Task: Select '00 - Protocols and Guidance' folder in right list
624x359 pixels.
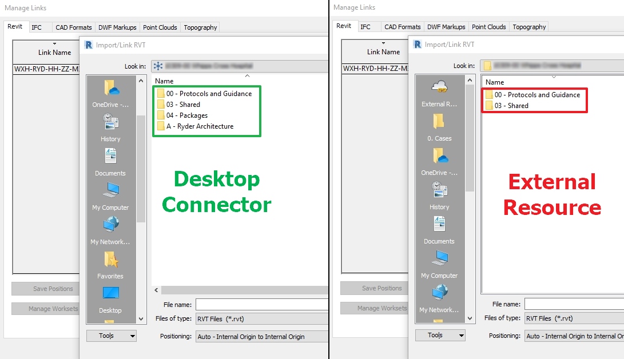Action: tap(533, 95)
